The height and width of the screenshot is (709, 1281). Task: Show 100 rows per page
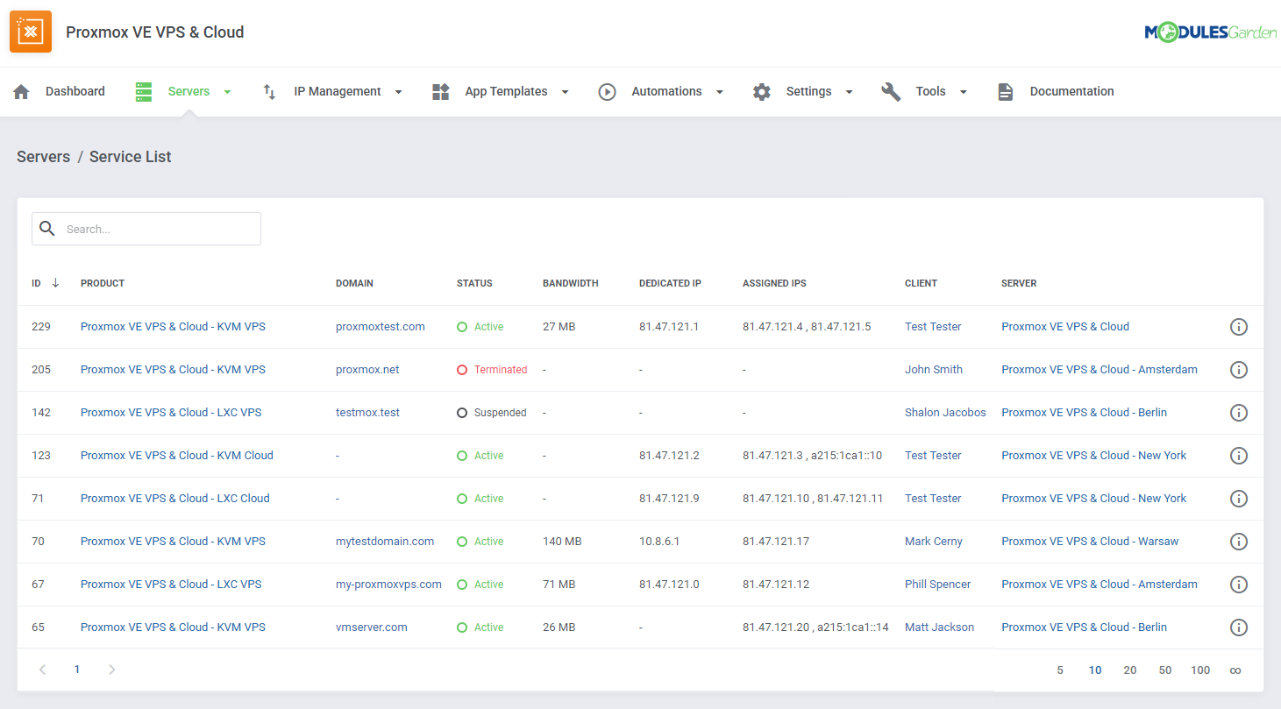[x=1200, y=670]
